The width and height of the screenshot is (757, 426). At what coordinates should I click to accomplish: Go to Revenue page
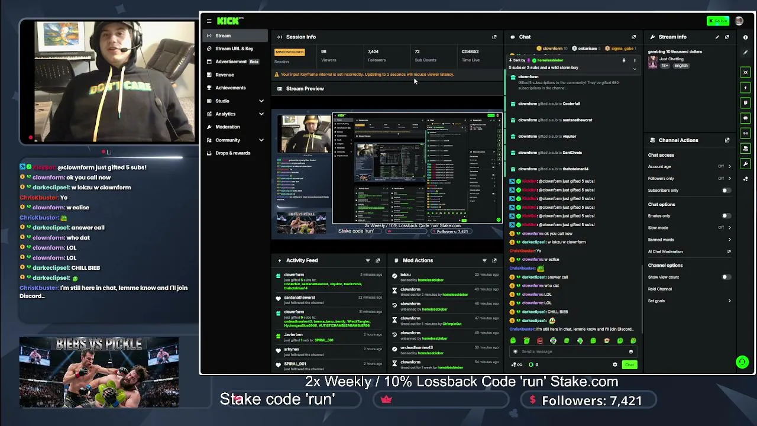(x=235, y=75)
